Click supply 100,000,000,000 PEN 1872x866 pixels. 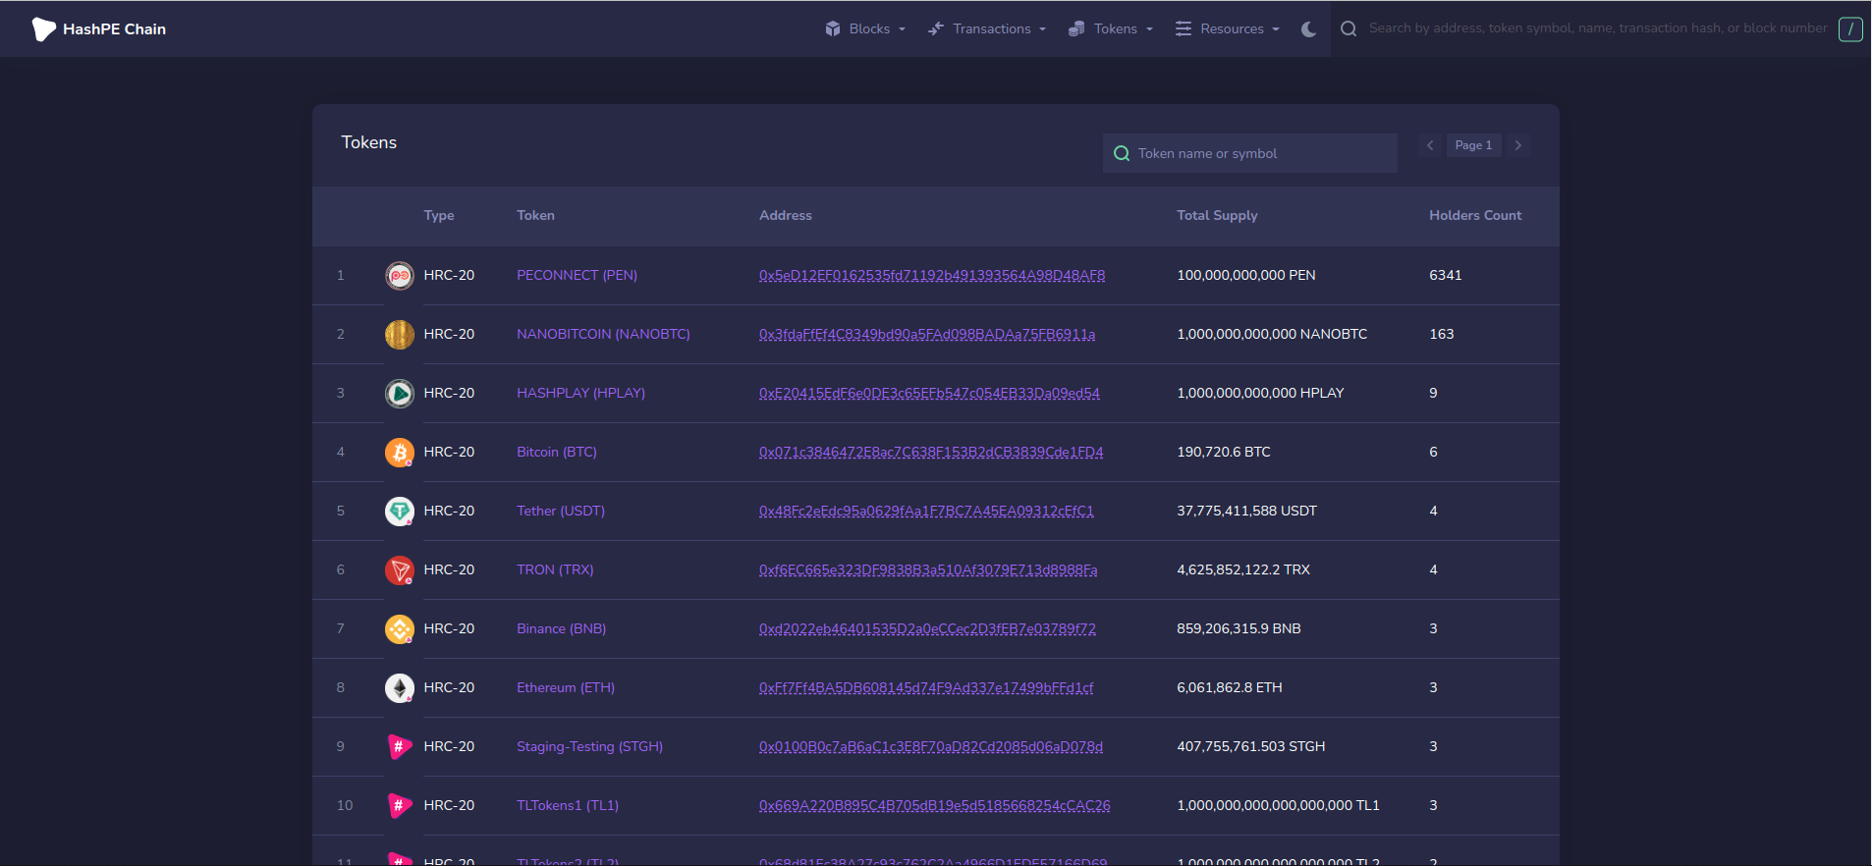coord(1245,275)
